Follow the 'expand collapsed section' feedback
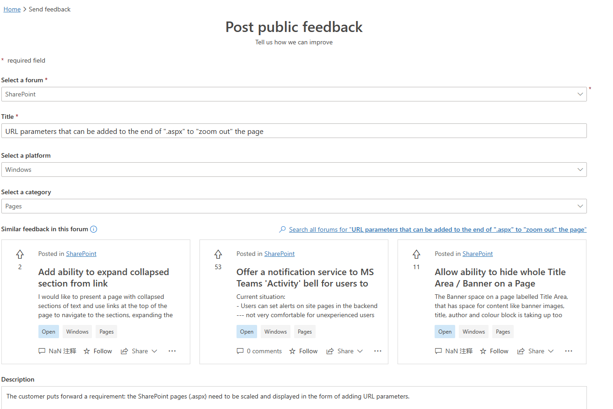613x409 pixels. click(x=98, y=351)
